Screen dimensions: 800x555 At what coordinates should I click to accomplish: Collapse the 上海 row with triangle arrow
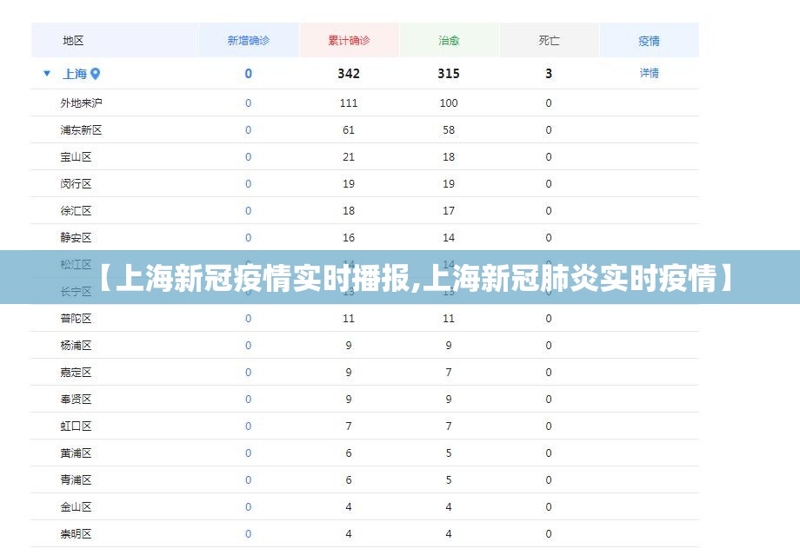(x=47, y=74)
